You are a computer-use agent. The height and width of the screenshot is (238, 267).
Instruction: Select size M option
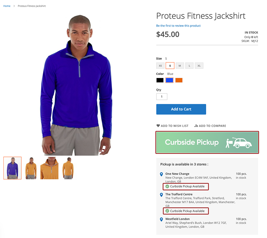pyautogui.click(x=180, y=66)
